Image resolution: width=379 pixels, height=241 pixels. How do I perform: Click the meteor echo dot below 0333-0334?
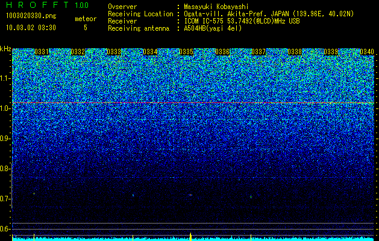(133, 195)
